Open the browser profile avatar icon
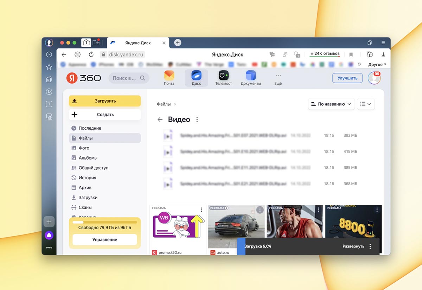 pyautogui.click(x=49, y=43)
